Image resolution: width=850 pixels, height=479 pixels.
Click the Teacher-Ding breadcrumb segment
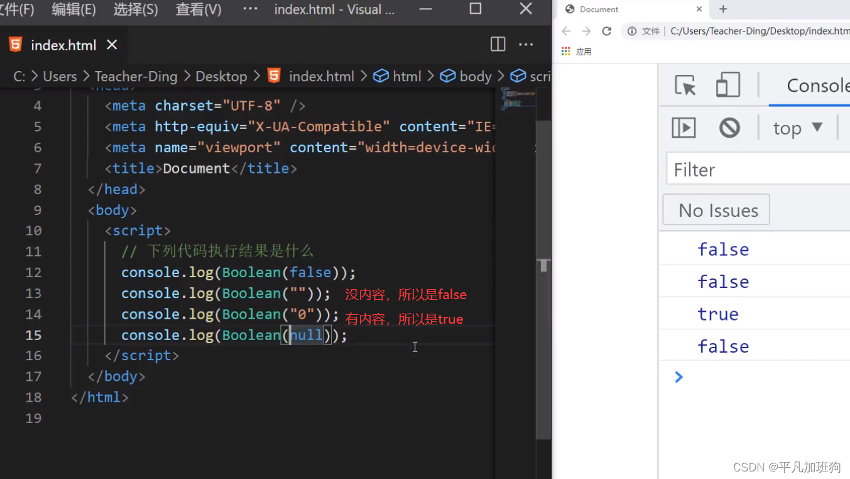(136, 77)
